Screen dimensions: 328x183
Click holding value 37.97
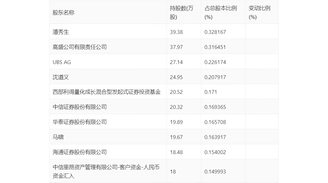click(x=176, y=47)
